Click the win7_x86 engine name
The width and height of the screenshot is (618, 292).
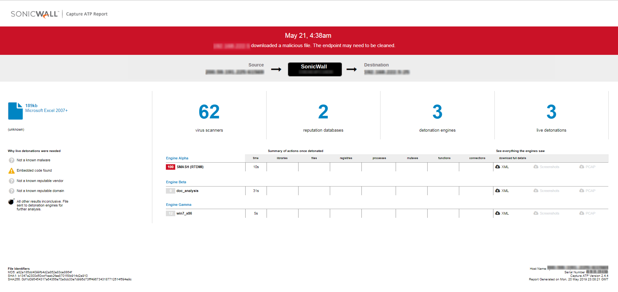[x=184, y=214]
